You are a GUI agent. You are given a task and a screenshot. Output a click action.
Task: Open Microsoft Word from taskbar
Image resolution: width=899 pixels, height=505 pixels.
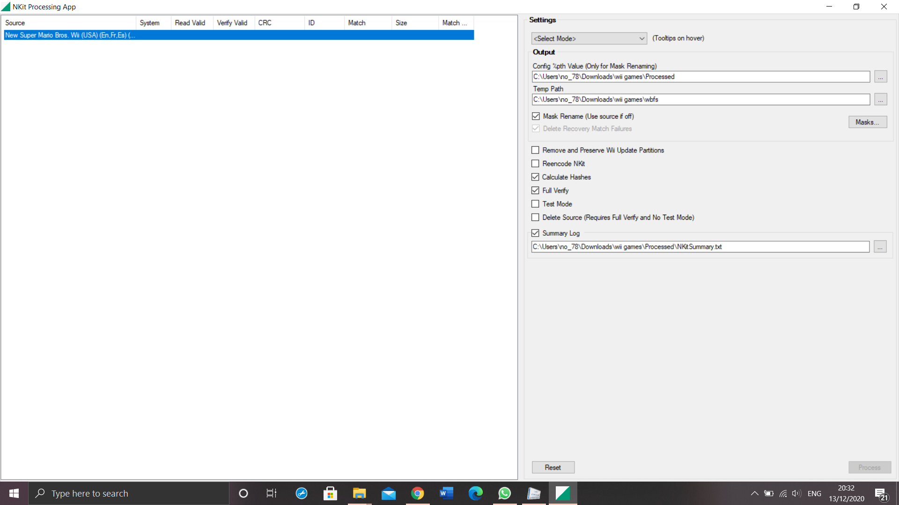[x=446, y=493]
